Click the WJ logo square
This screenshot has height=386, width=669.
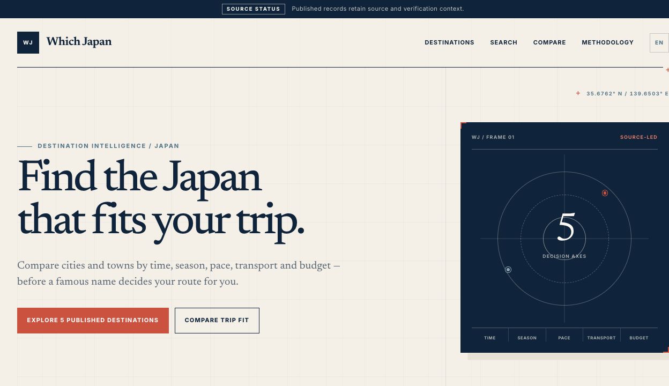click(28, 42)
